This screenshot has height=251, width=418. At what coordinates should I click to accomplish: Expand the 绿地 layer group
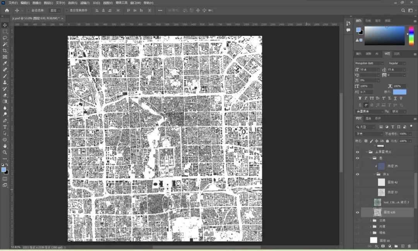pyautogui.click(x=370, y=232)
